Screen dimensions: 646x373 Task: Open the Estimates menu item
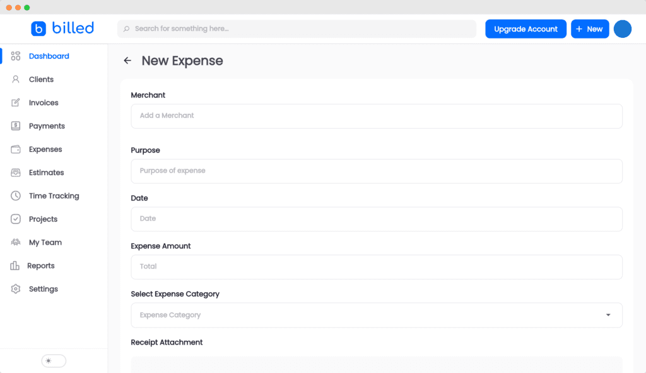click(46, 173)
